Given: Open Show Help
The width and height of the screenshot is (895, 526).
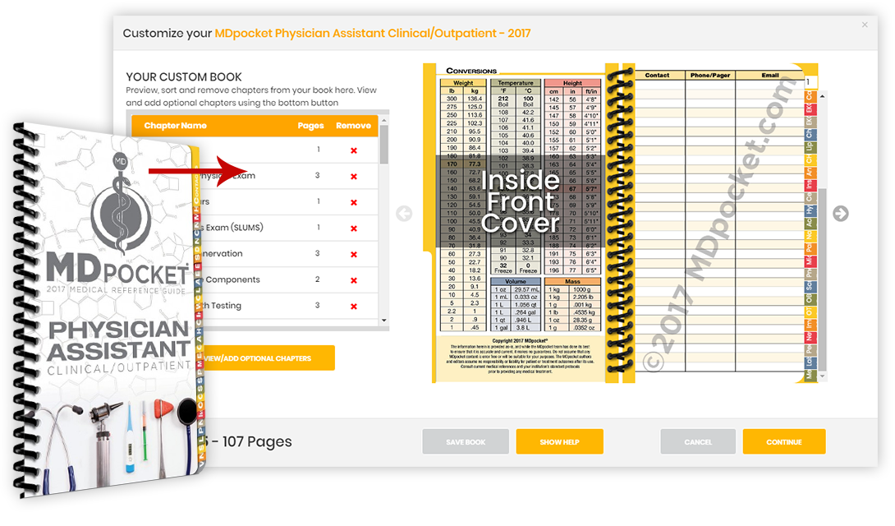Looking at the screenshot, I should tap(559, 442).
